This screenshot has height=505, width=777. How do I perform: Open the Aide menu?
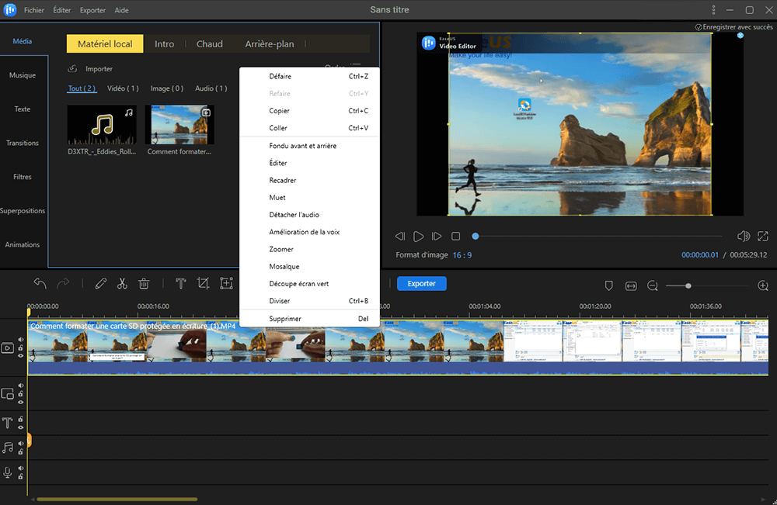tap(121, 10)
